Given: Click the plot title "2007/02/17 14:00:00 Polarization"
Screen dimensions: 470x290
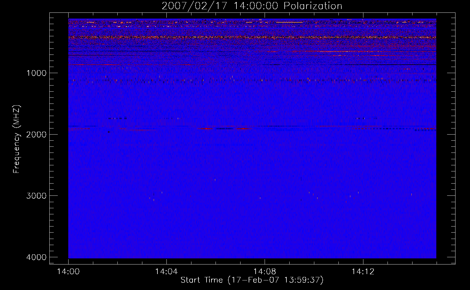Looking at the screenshot, I should [x=252, y=6].
